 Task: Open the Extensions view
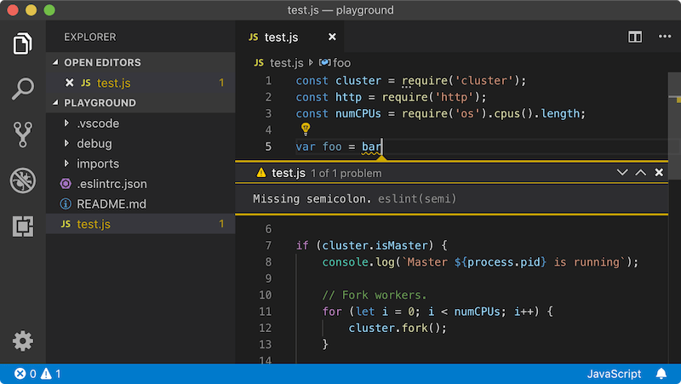click(x=23, y=226)
